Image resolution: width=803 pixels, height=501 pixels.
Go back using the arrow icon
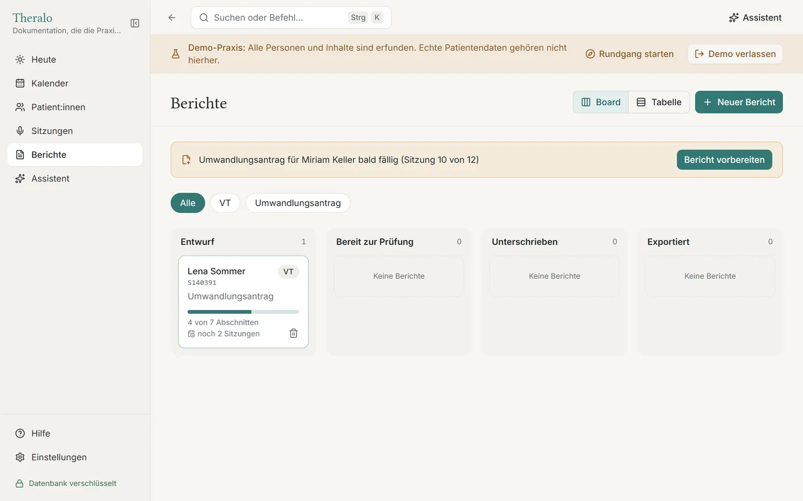tap(172, 18)
